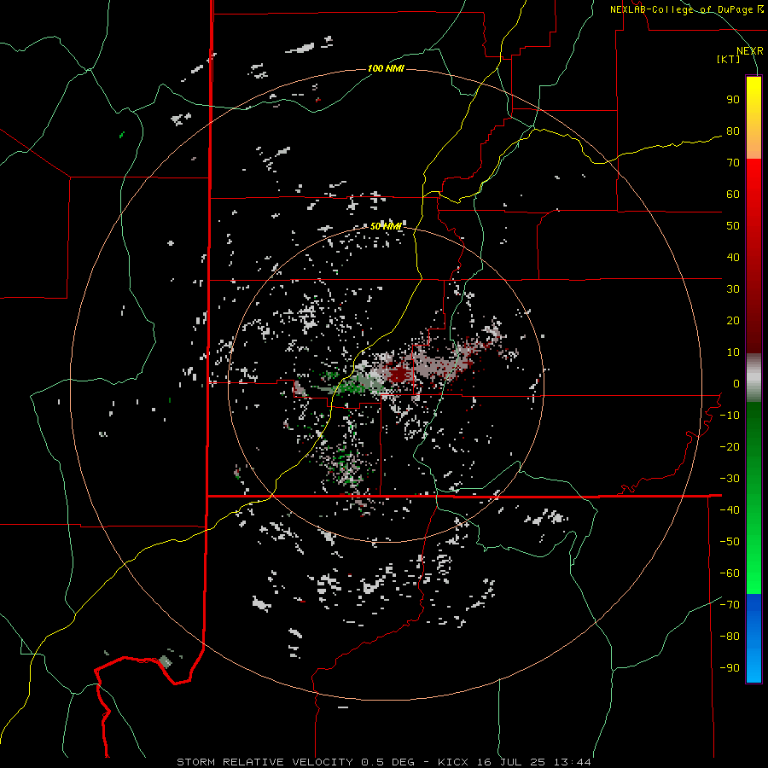768x768 pixels.
Task: Click the KICX radar station identifier
Action: [x=453, y=762]
